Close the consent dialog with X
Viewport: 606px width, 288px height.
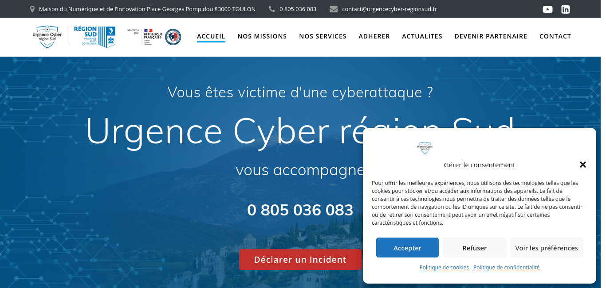pyautogui.click(x=583, y=165)
